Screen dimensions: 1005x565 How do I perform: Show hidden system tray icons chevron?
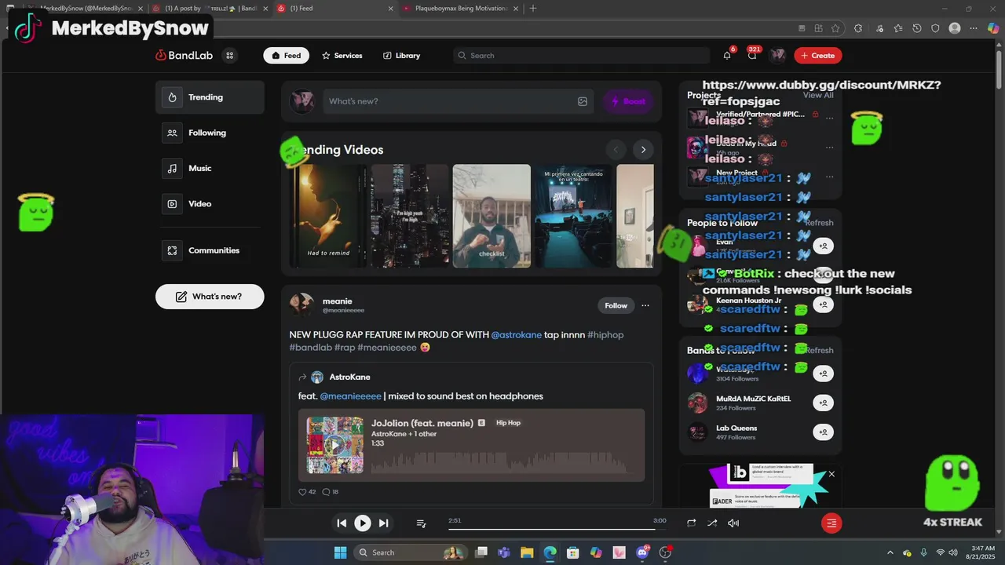tap(890, 552)
